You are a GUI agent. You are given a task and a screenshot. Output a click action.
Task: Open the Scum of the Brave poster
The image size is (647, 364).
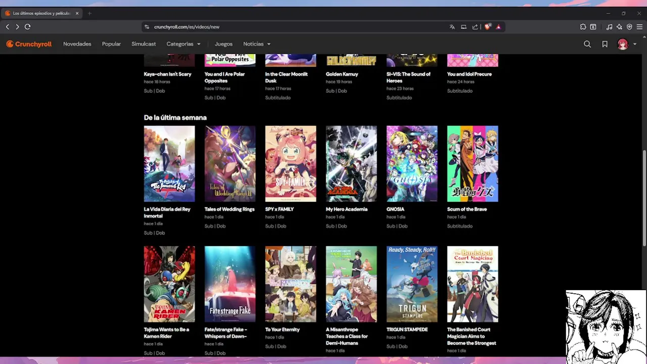tap(473, 164)
